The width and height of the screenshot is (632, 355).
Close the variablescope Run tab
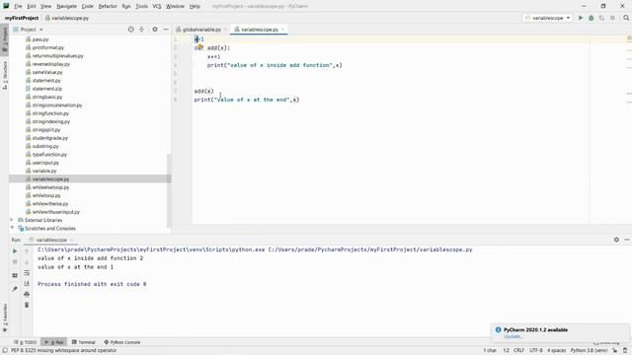[72, 240]
